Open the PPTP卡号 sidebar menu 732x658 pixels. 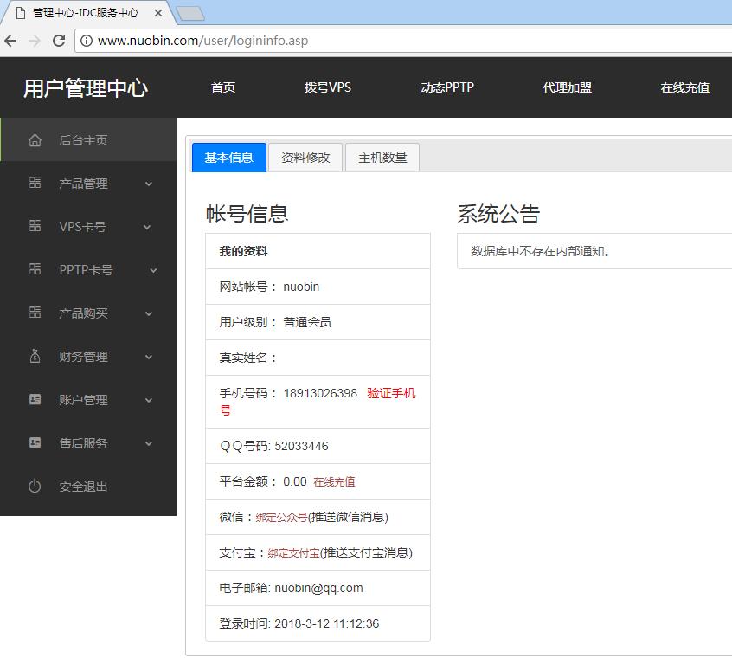pyautogui.click(x=88, y=269)
